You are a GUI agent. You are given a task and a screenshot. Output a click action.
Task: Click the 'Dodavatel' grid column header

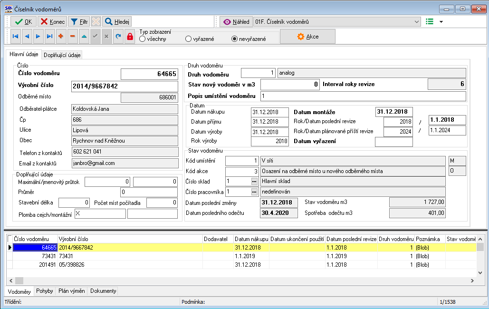click(218, 239)
